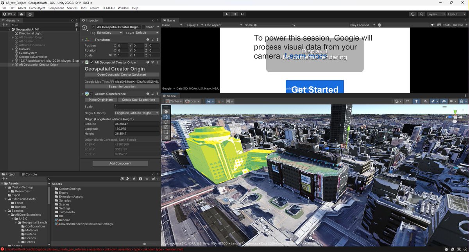This screenshot has width=469, height=252.
Task: Open the PLATEAU menu
Action: pos(109,8)
